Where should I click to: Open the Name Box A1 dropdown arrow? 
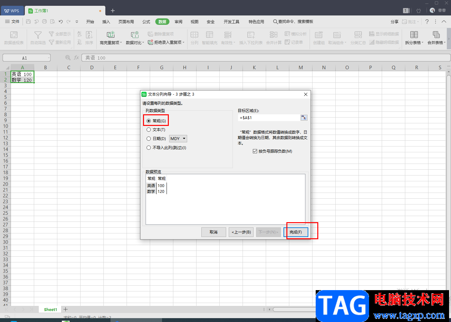49,58
